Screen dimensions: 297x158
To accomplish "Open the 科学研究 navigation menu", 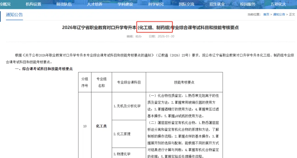I will [156, 4].
